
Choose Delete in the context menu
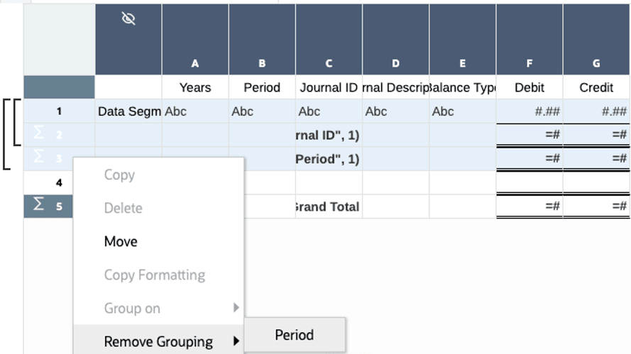pos(123,208)
